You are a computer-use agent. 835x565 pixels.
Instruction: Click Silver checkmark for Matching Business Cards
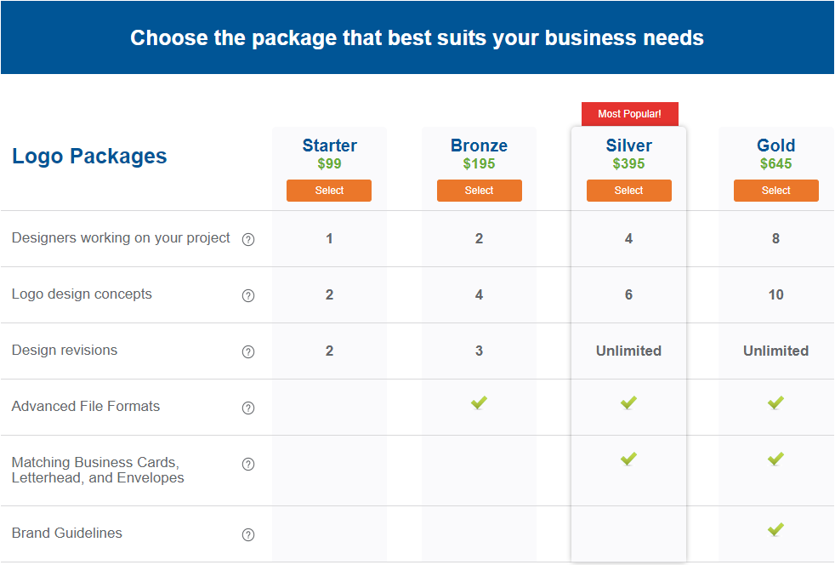click(x=628, y=459)
